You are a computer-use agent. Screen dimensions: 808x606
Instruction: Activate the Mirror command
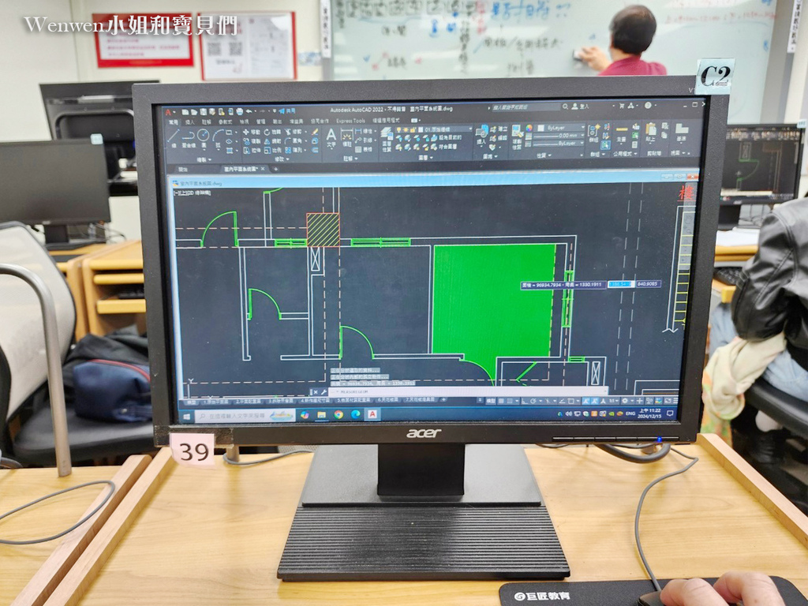coord(273,141)
